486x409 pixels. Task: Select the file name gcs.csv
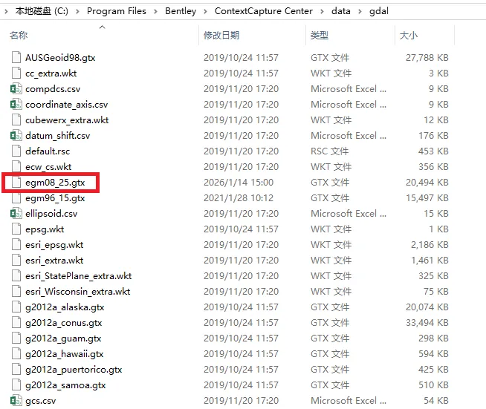click(x=41, y=401)
